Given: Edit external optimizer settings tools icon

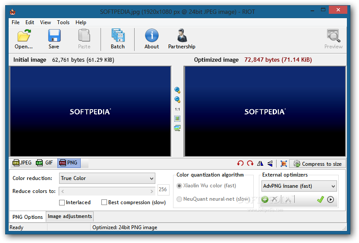Looking at the screenshot, I should (x=288, y=199).
